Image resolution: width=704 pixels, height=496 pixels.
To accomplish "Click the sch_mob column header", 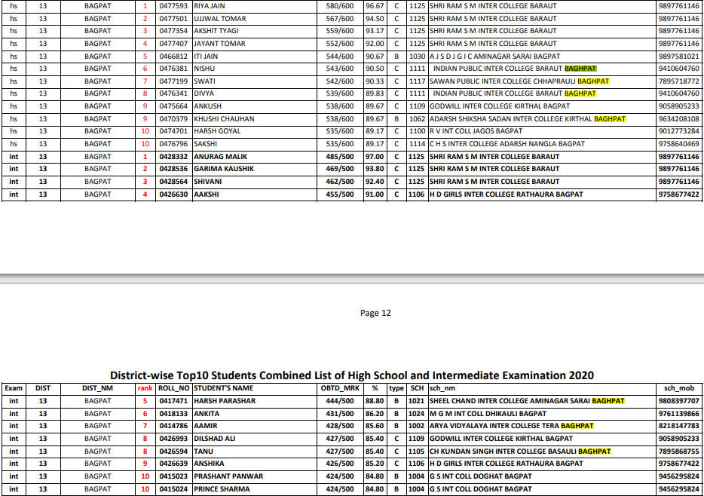I will (x=678, y=388).
